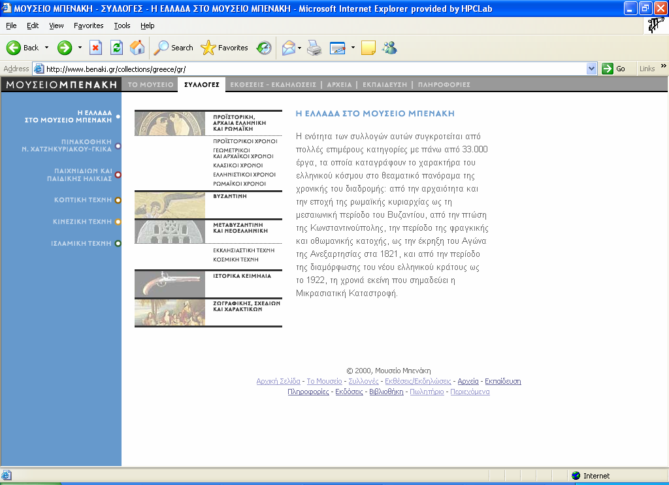Viewport: 669px width, 485px height.
Task: Select Η ΕΛΛΑΔΑ ΣΤΟ ΜΟΥΣΕΙΟ ΜΠΕΝΑΚΗ in sidebar
Action: point(68,116)
